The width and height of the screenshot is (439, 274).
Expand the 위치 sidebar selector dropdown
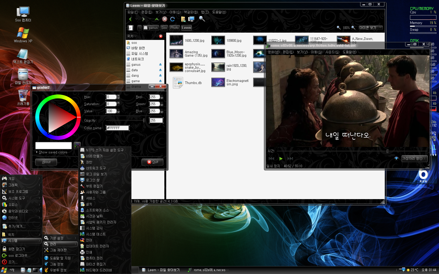[x=132, y=36]
